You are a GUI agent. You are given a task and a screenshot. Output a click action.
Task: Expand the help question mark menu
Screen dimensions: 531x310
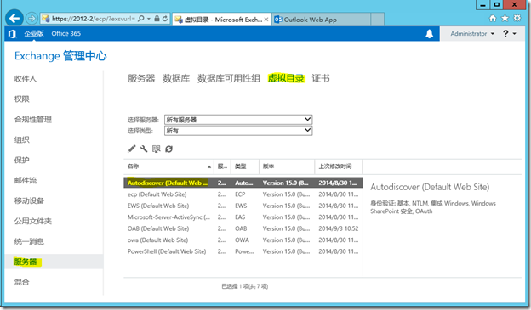pos(510,33)
